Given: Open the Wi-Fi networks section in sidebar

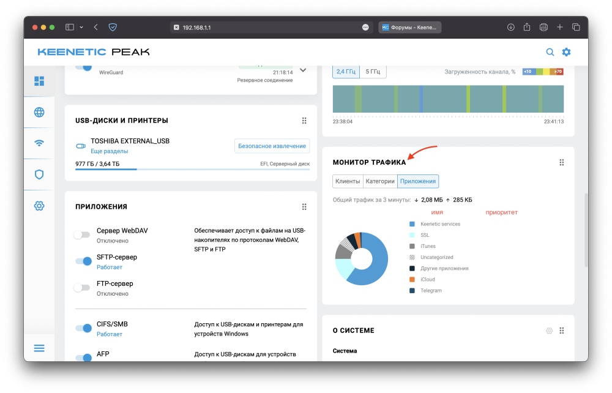Looking at the screenshot, I should point(39,143).
